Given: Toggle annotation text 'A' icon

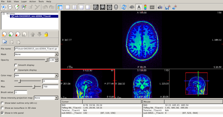Looking at the screenshot, I should pos(139,7).
